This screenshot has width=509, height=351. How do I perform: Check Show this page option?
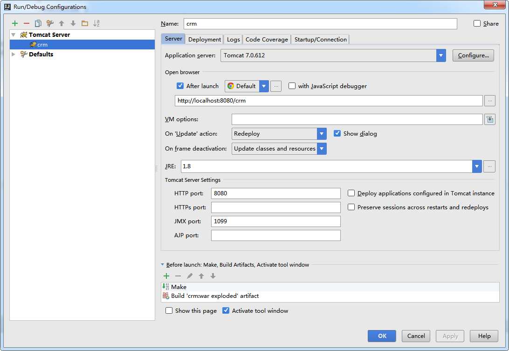point(169,311)
